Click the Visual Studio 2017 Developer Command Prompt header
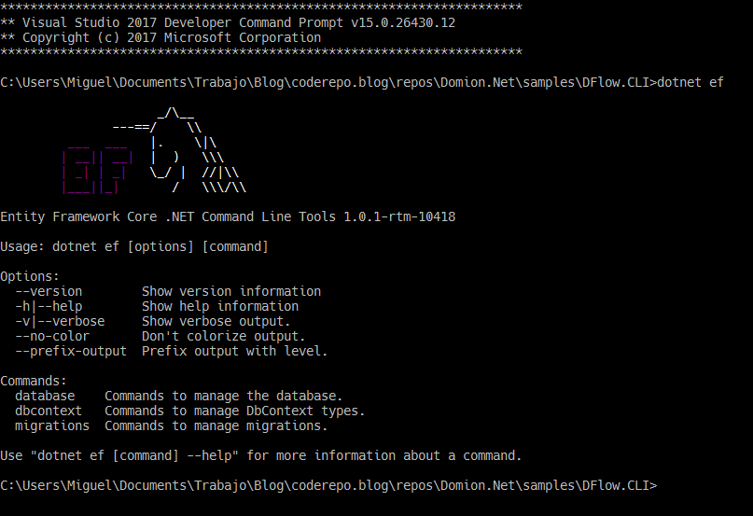 (228, 22)
